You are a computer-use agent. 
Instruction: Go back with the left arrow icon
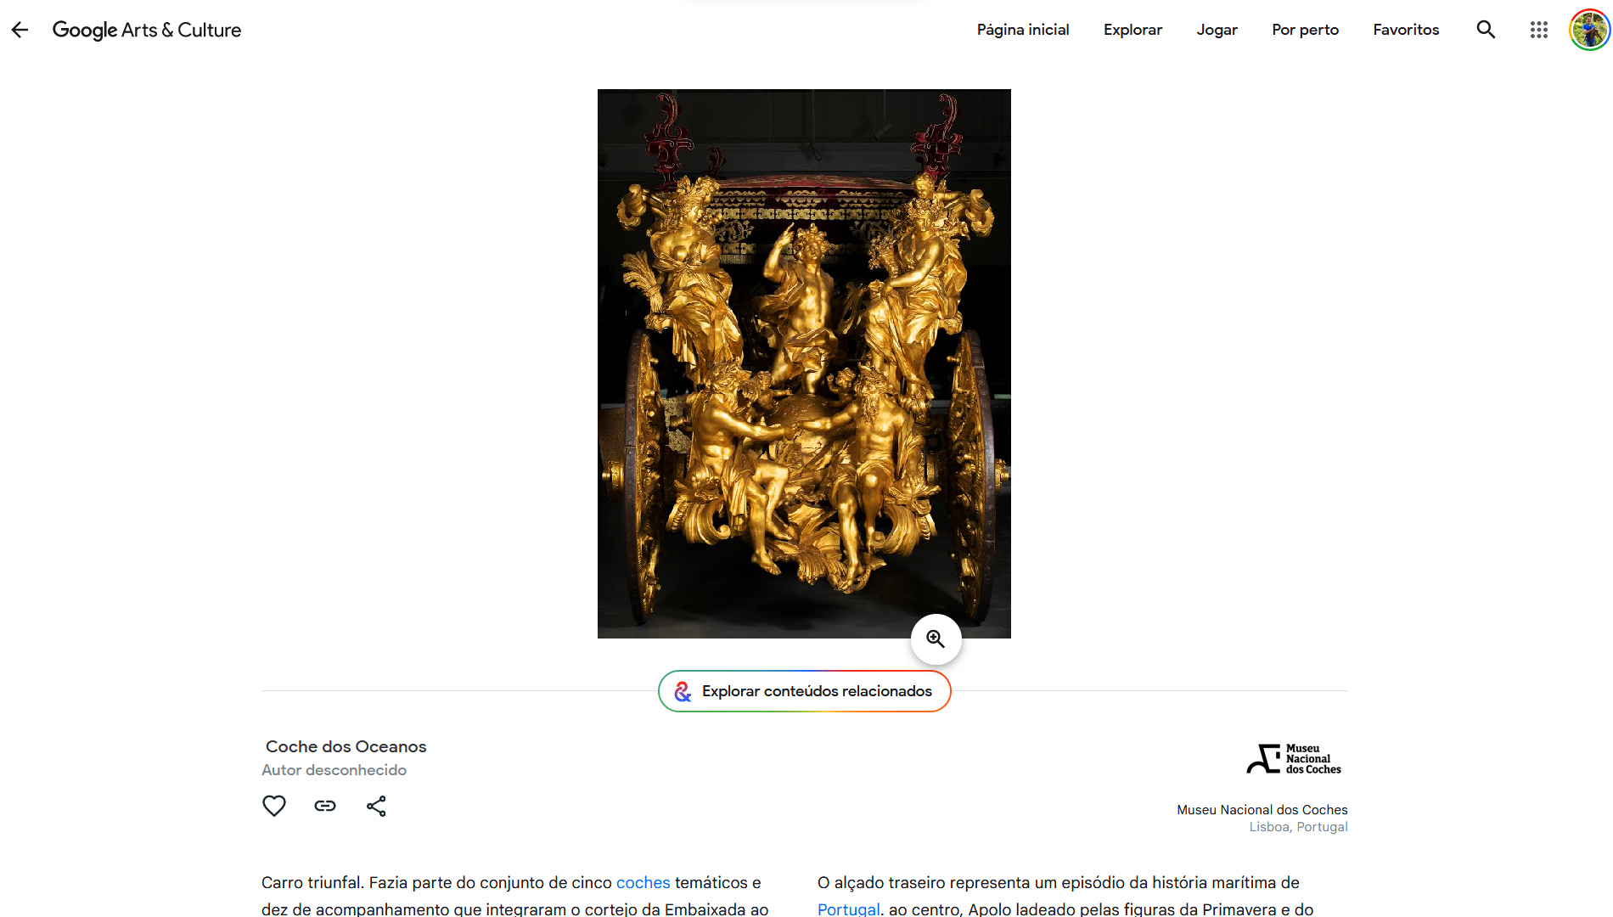click(20, 30)
